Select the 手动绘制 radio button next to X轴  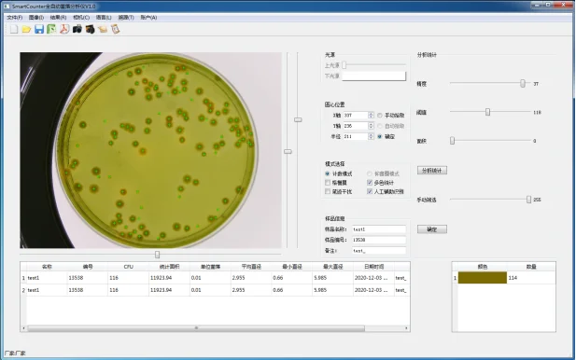(380, 116)
